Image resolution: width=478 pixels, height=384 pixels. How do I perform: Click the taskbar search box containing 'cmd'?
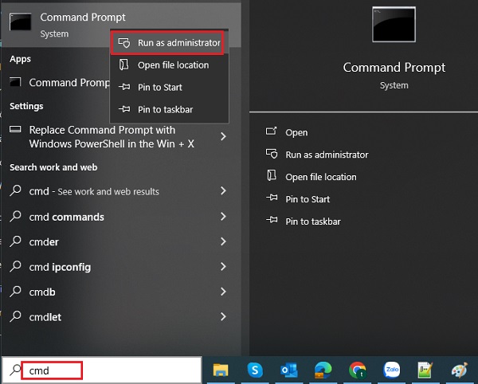[102, 370]
